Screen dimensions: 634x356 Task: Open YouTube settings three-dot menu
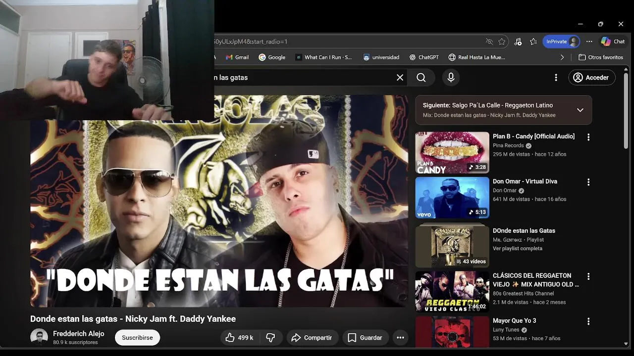coord(556,78)
